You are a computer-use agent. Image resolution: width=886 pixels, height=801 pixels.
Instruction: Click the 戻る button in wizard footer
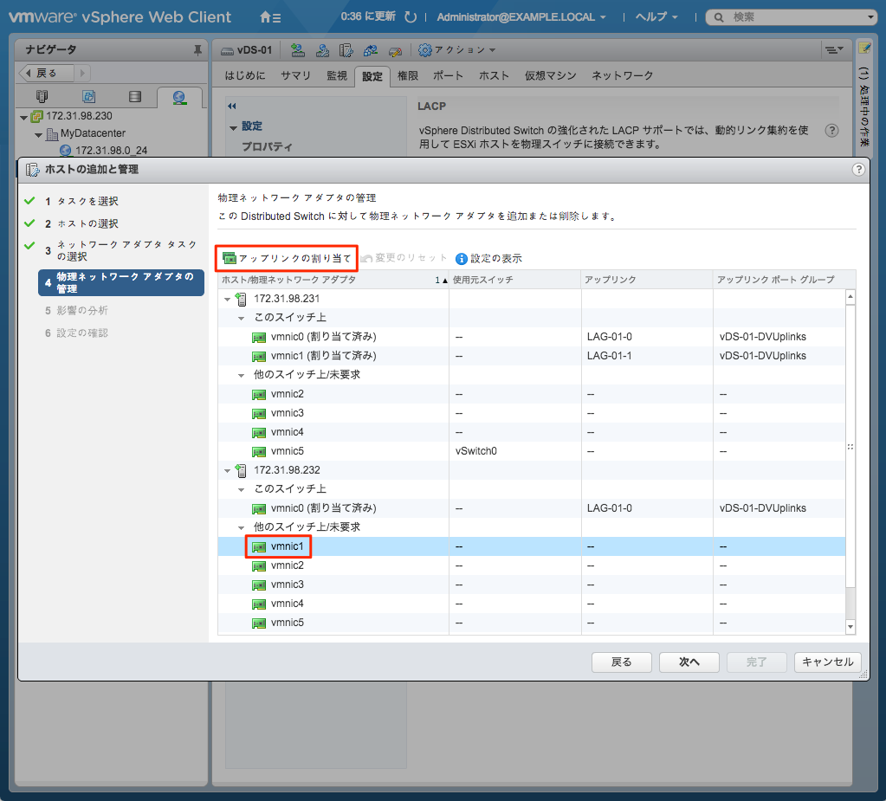622,662
